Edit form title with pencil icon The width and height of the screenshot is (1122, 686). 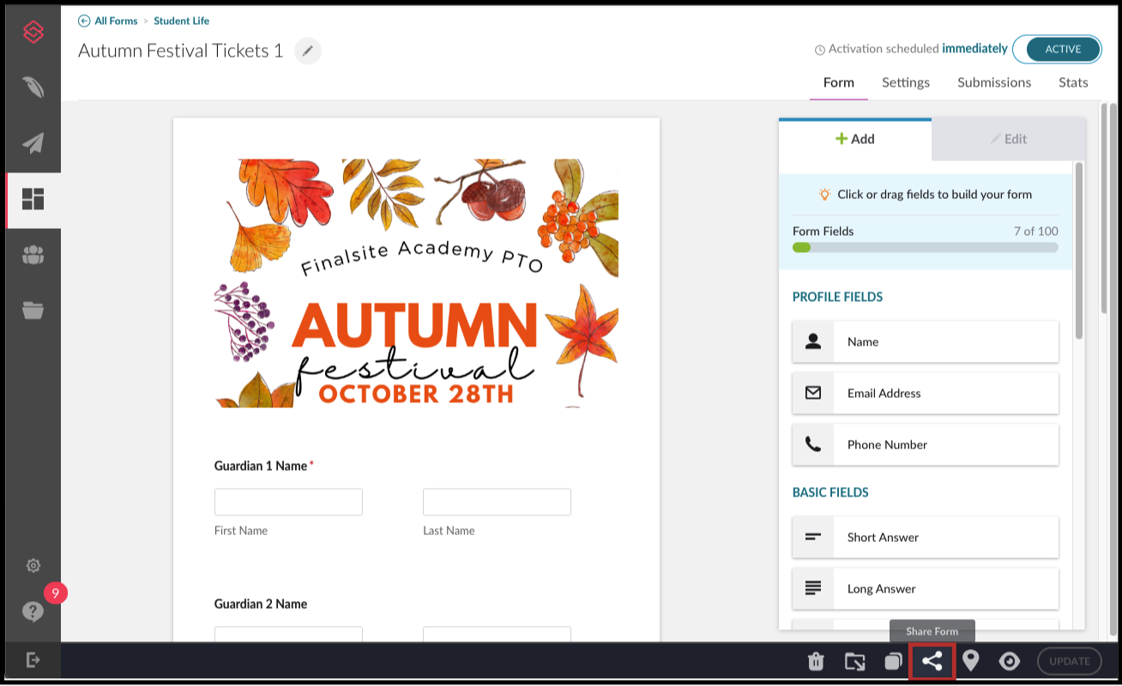click(308, 51)
